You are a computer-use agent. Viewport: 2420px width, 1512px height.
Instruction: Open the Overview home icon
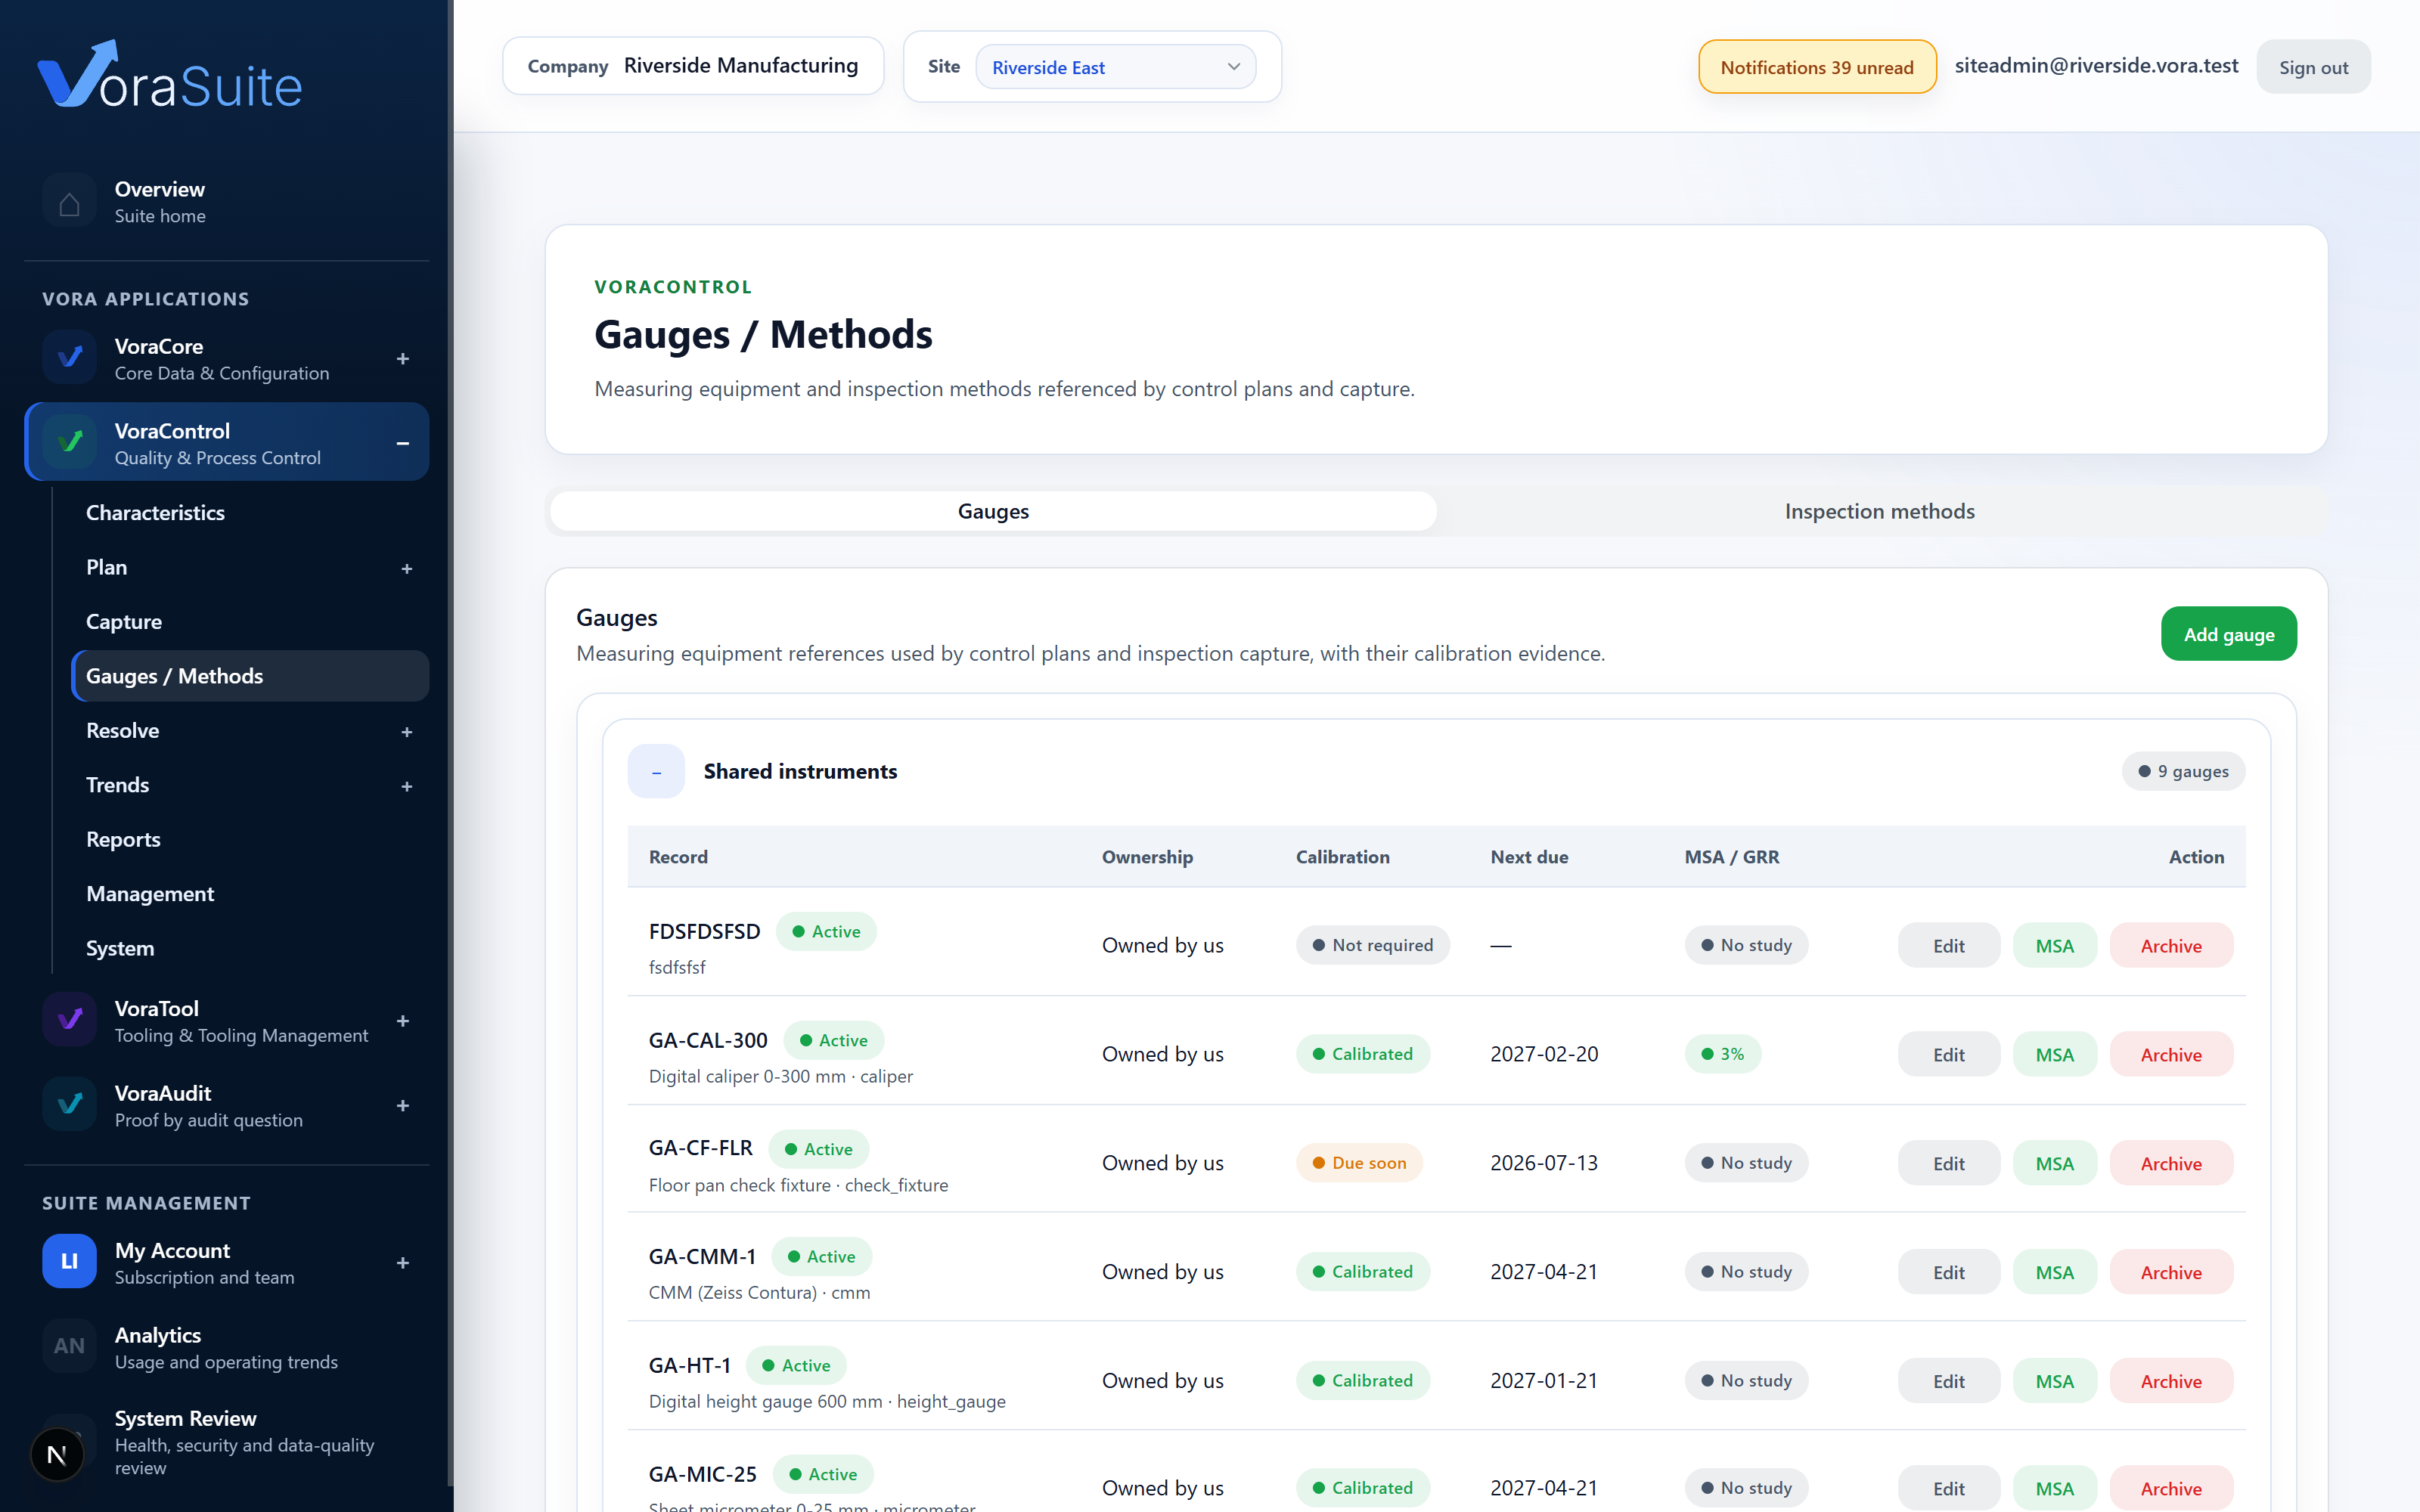coord(69,202)
